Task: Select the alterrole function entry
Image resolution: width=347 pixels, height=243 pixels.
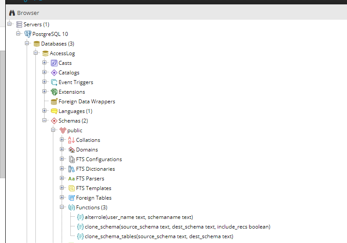Action: point(139,217)
